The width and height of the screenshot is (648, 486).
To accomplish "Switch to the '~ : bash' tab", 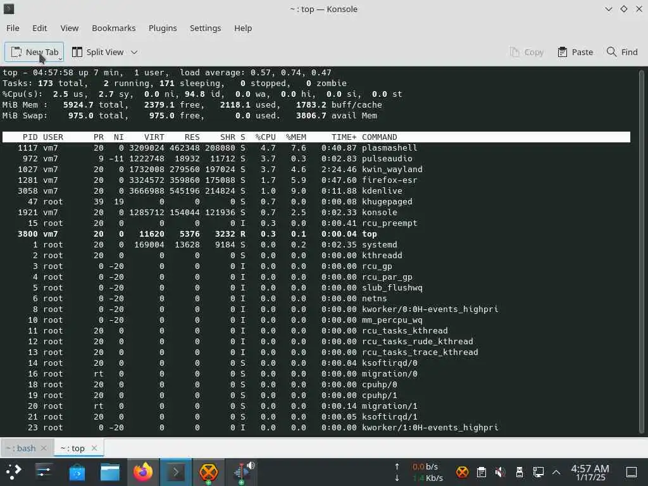I will 21,449.
